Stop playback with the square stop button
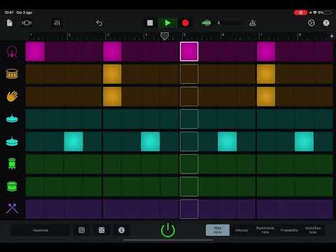The width and height of the screenshot is (336, 252). pyautogui.click(x=150, y=23)
